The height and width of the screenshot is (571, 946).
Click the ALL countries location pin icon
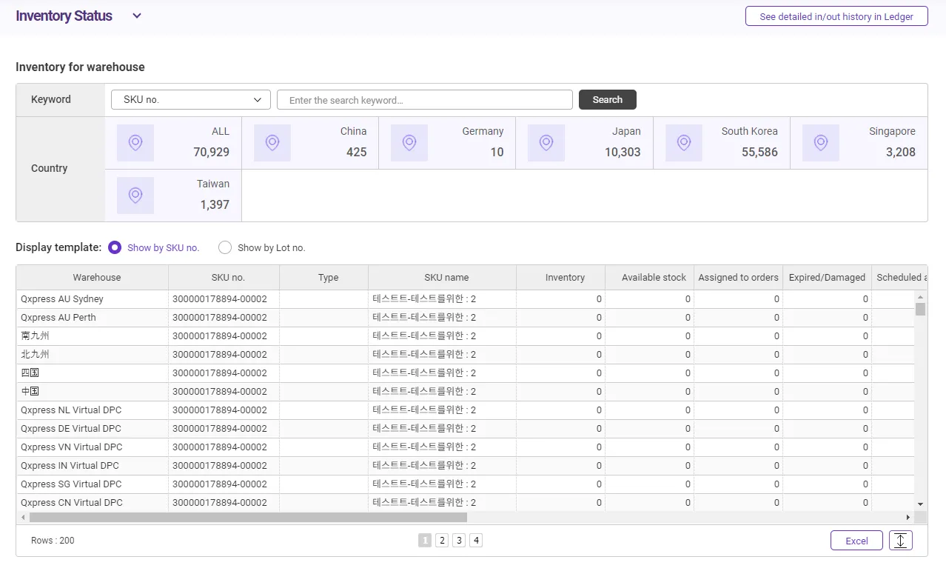click(135, 143)
